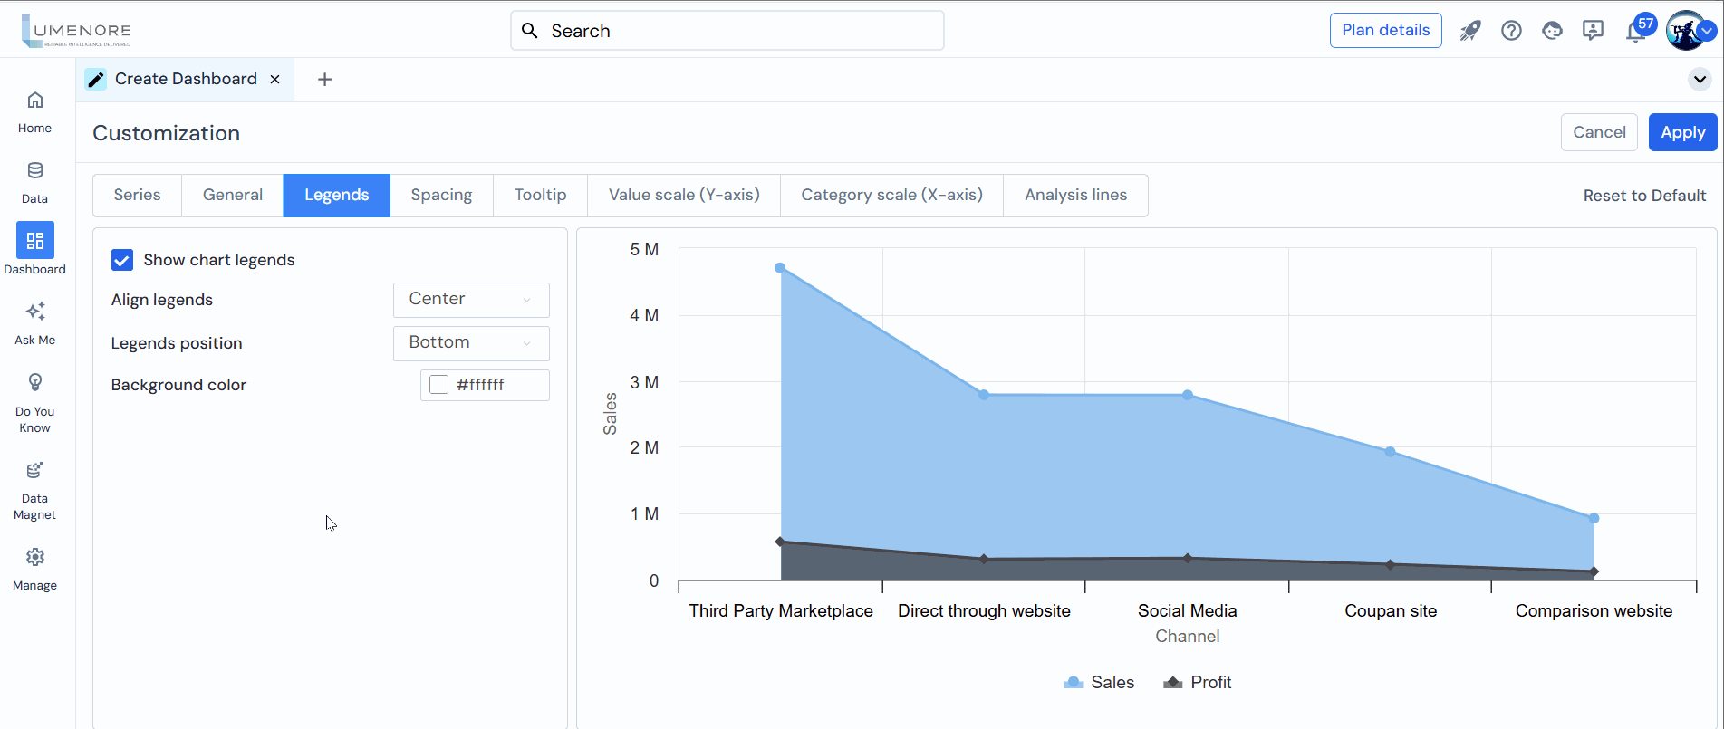Toggle the Sales legend series
The width and height of the screenshot is (1724, 729).
point(1099,683)
